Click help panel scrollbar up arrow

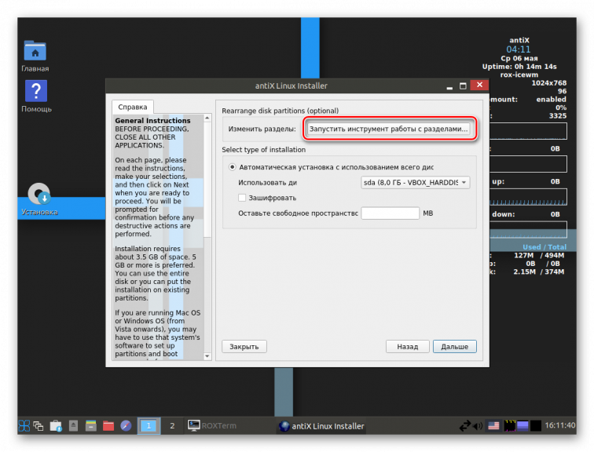click(207, 118)
